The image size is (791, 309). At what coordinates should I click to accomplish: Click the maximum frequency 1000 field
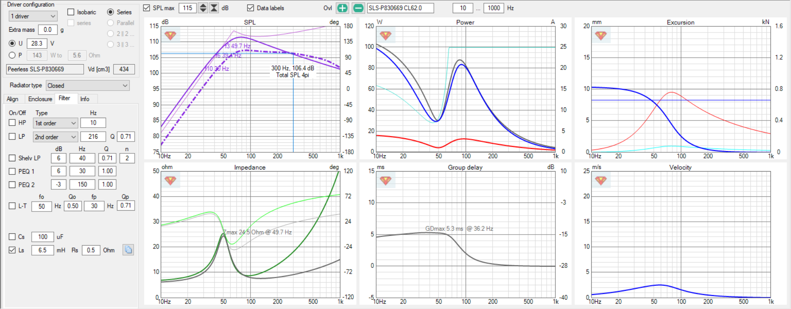click(494, 8)
